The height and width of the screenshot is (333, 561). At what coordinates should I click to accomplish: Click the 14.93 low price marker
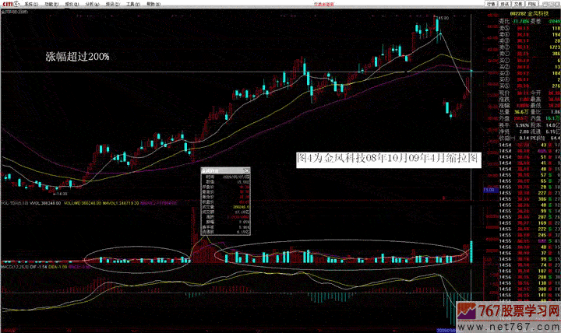point(61,194)
